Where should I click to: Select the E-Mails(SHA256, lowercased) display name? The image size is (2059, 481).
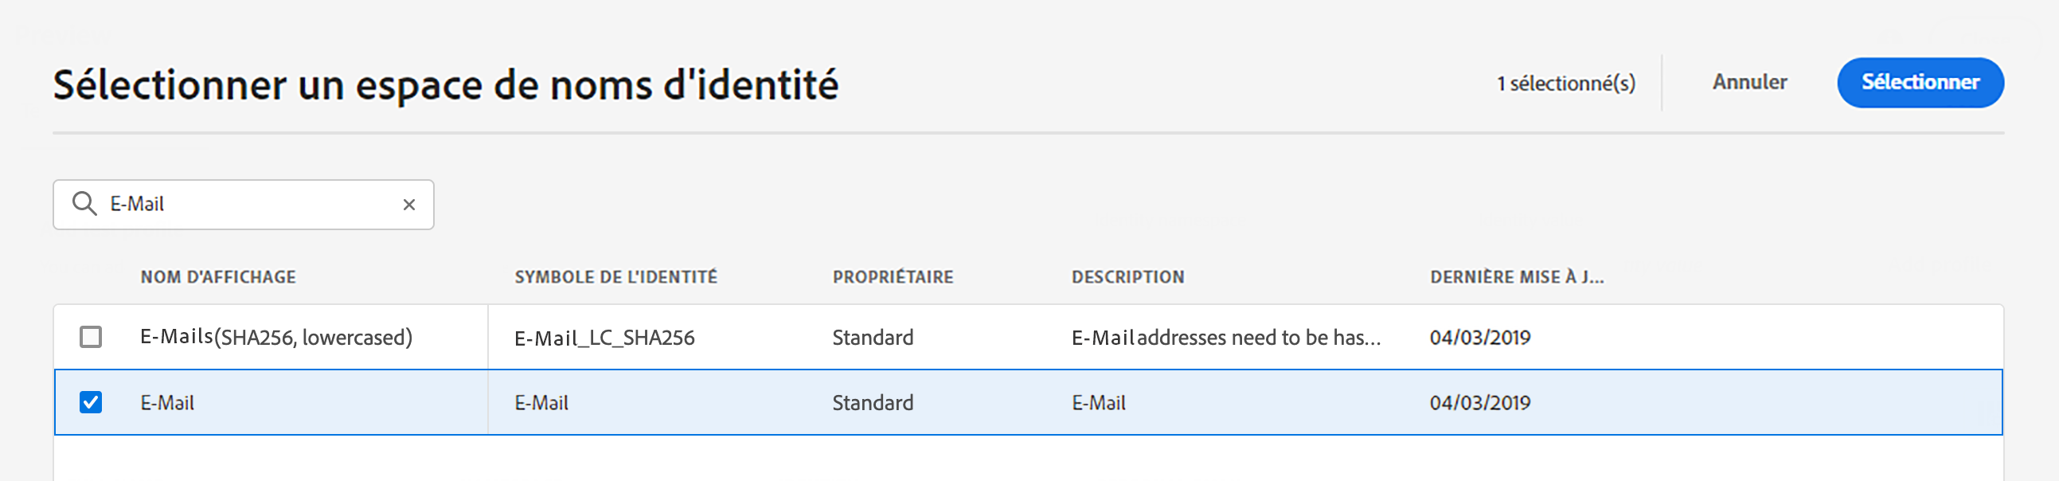tap(275, 337)
